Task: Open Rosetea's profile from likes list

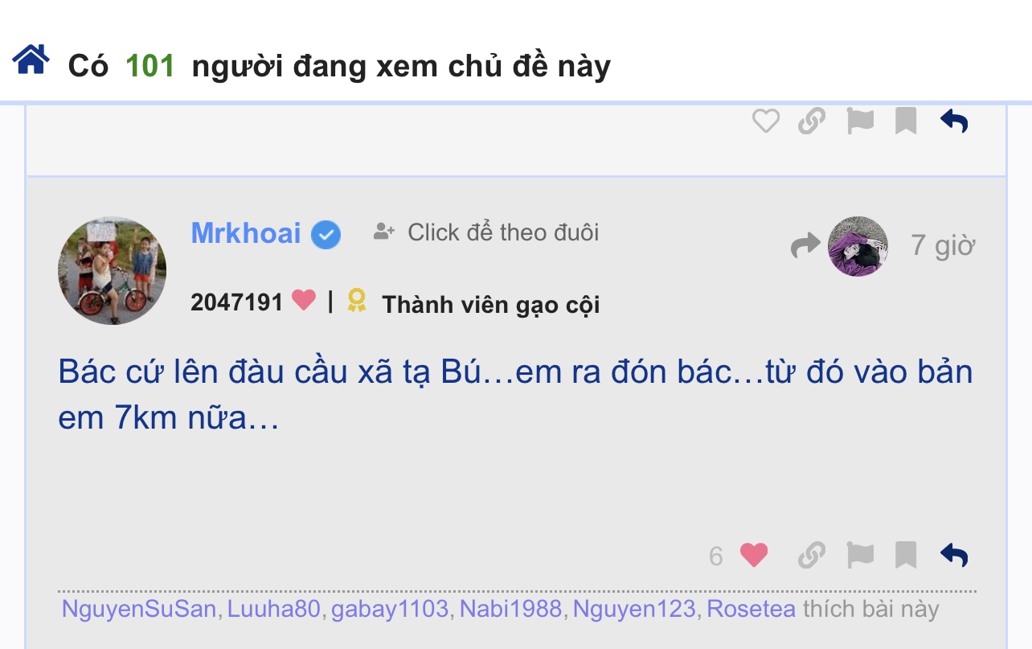Action: (751, 609)
